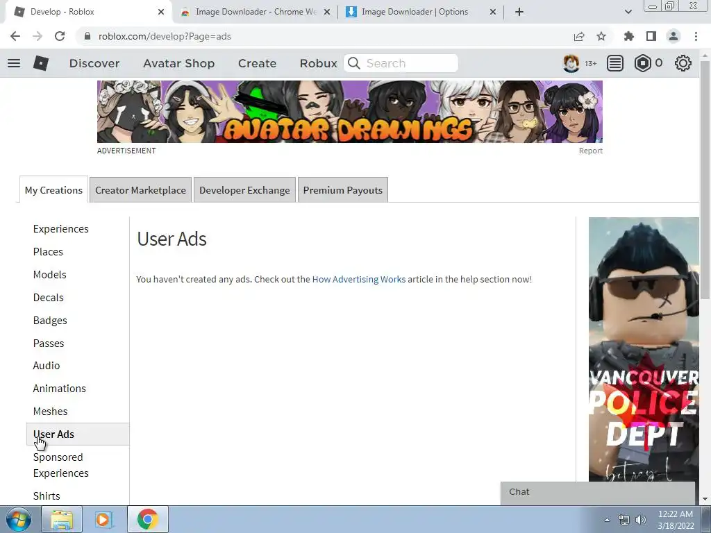Follow the How Advertising Works link
This screenshot has height=533, width=711.
tap(359, 279)
